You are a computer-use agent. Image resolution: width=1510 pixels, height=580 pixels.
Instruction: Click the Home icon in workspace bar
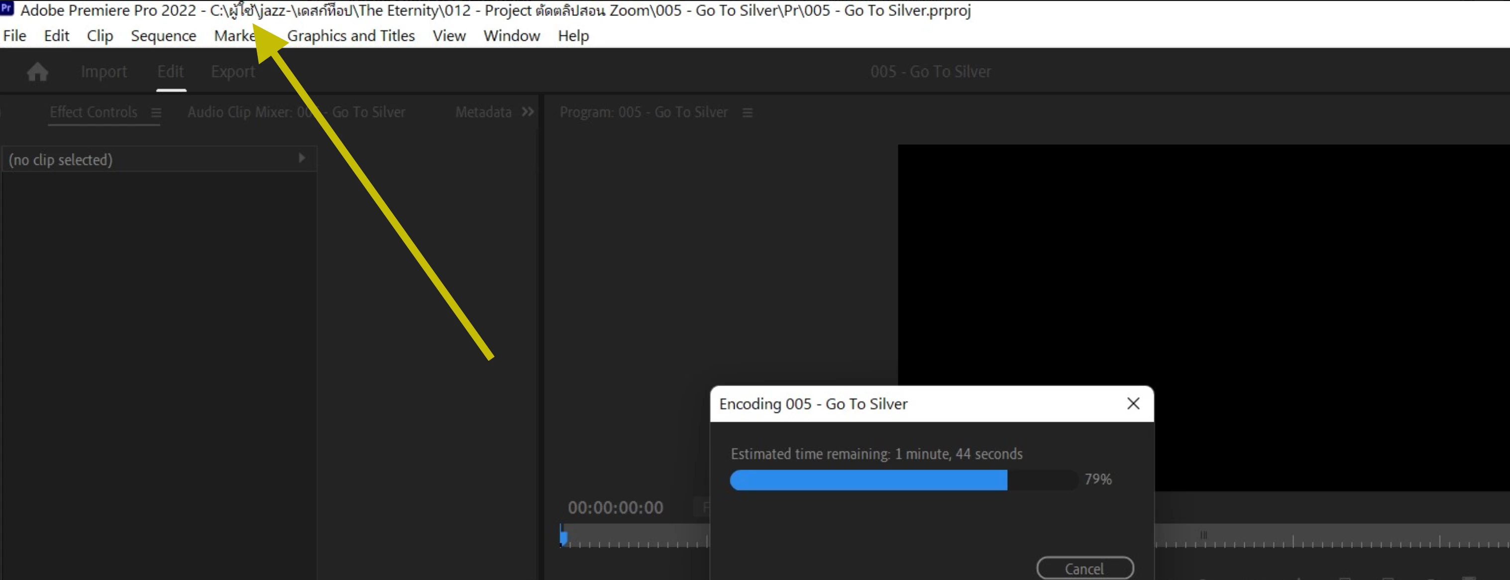(37, 72)
